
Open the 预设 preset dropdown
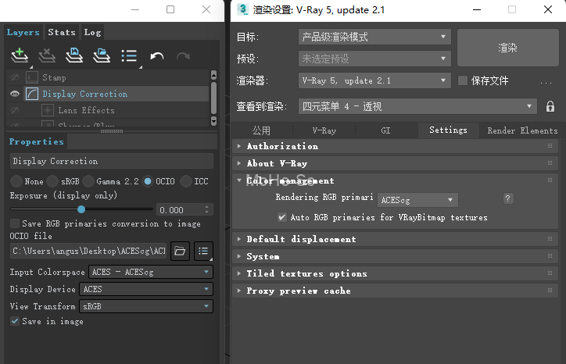coord(374,59)
